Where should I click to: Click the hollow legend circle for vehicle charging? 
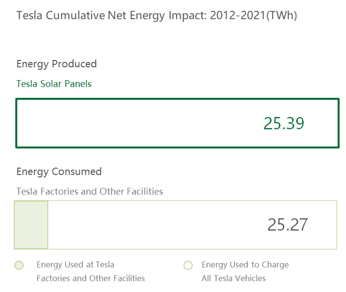point(188,265)
